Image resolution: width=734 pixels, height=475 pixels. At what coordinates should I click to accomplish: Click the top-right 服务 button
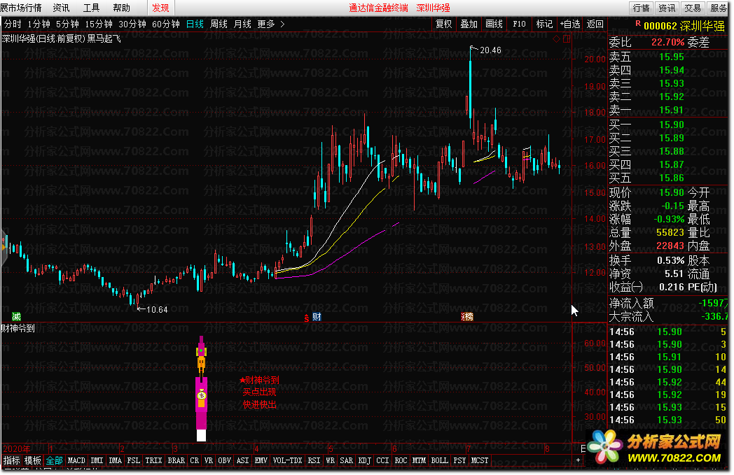pos(719,8)
